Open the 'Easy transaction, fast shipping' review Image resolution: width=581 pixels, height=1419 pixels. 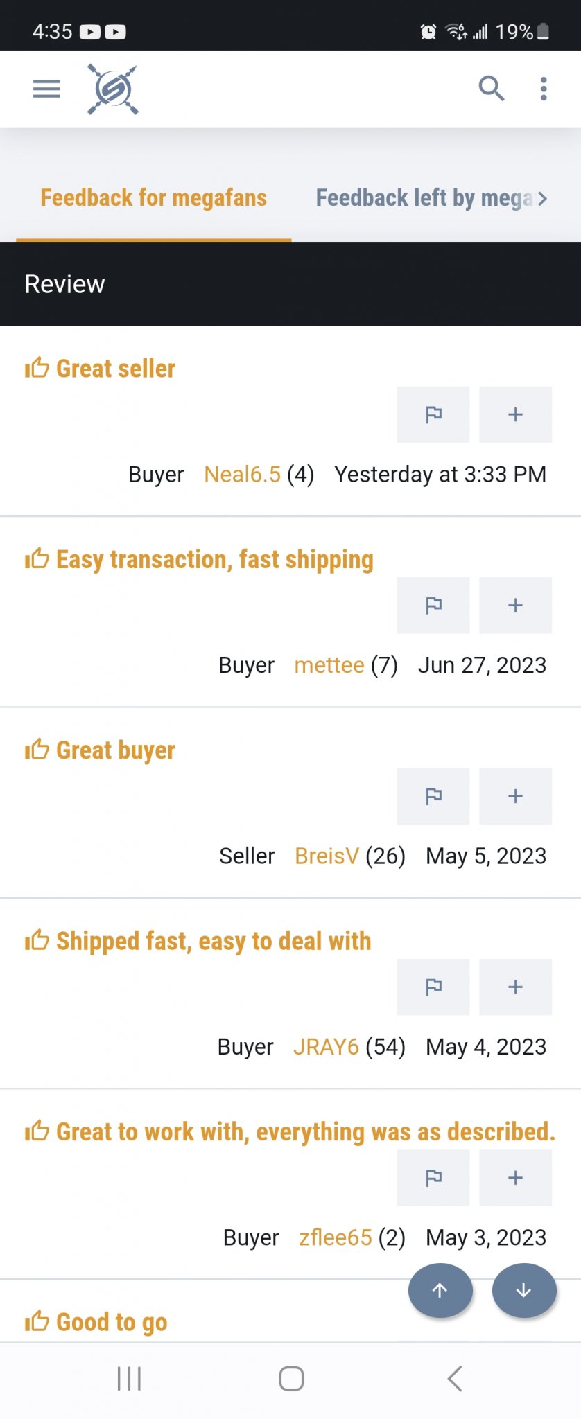pyautogui.click(x=214, y=560)
